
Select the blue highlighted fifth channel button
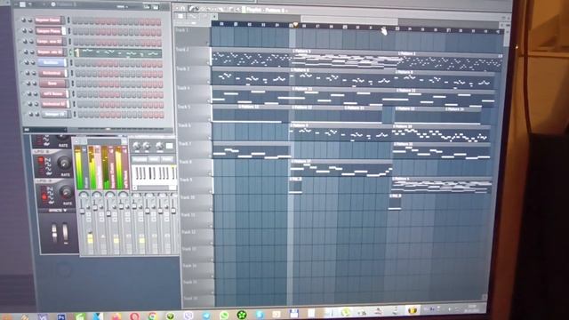tap(52, 62)
